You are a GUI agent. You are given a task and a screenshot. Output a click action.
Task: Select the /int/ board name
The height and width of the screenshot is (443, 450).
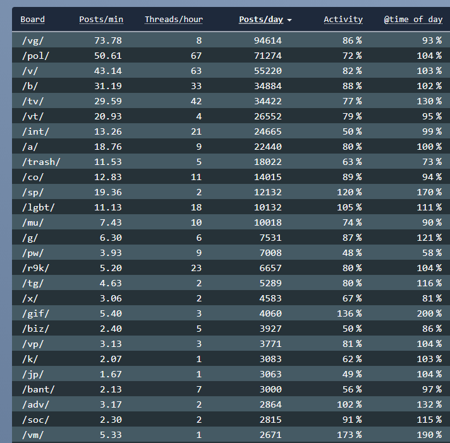[x=35, y=131]
